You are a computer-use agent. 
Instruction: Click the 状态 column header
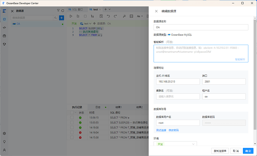[82, 113]
